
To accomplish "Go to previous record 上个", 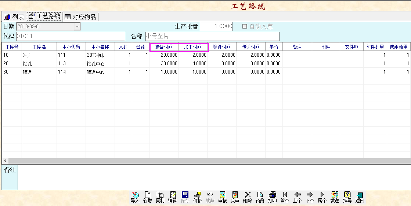I will (297, 197).
